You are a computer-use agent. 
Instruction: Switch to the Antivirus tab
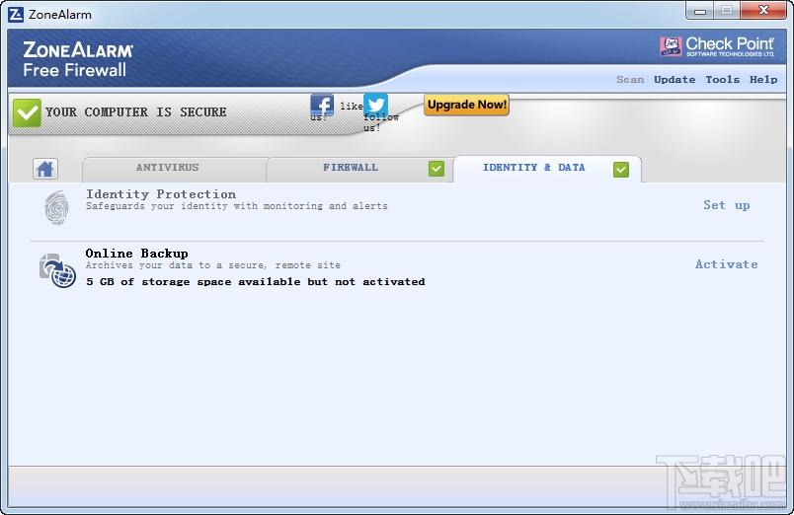click(x=174, y=169)
